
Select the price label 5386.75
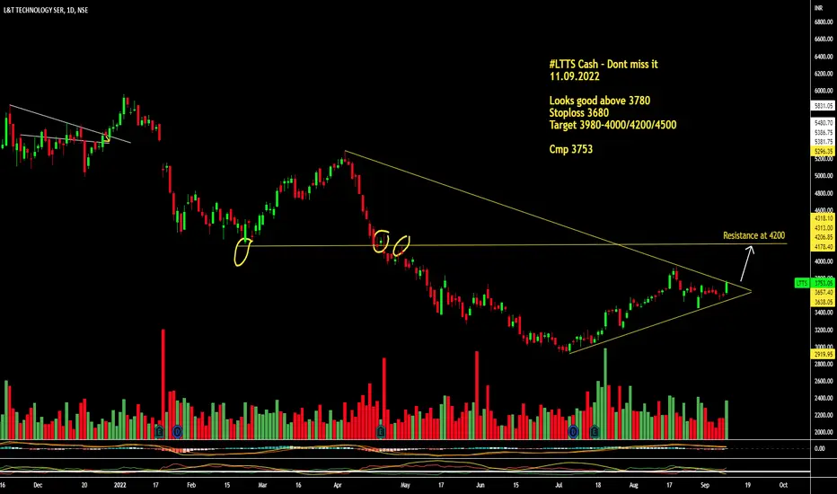click(x=824, y=132)
